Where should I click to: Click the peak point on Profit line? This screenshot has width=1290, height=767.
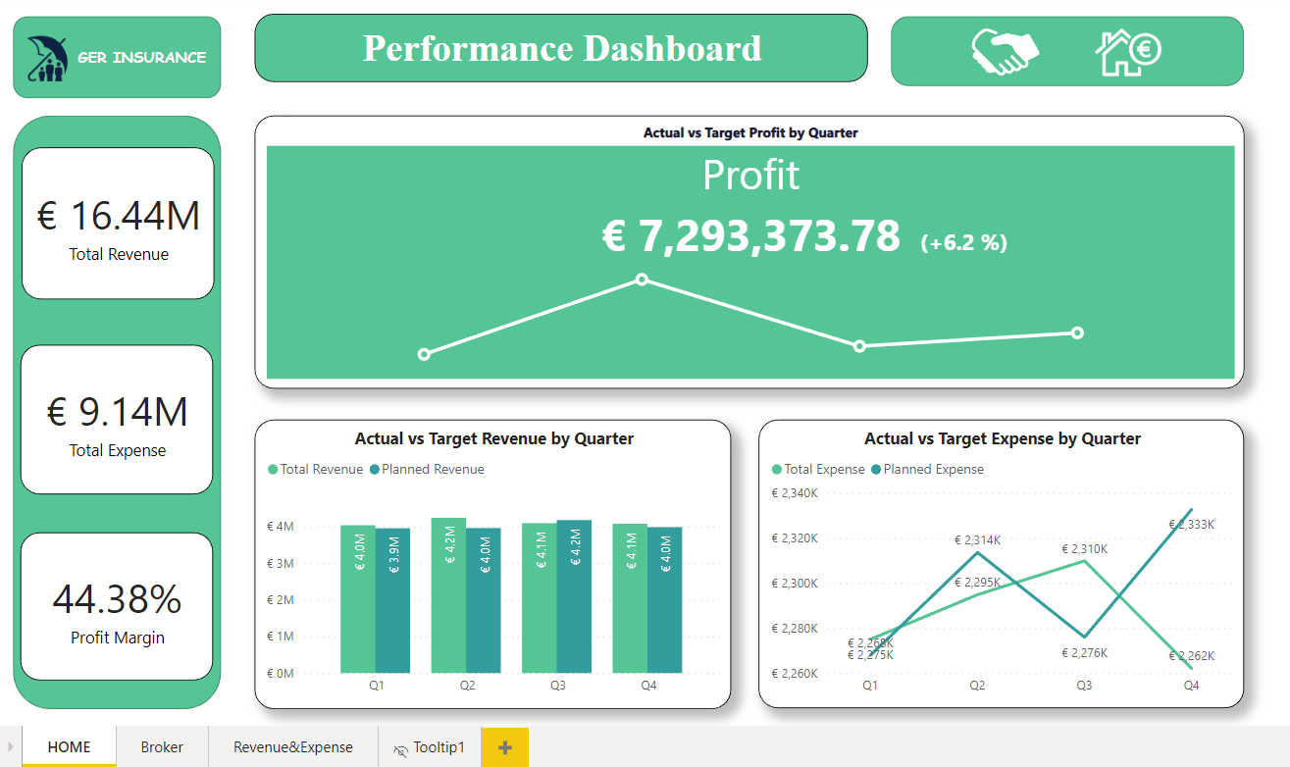click(642, 280)
